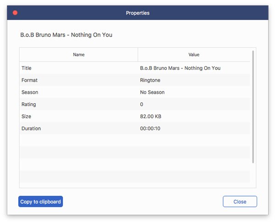Click the song heading above the table
Screen dimensions: 275x223
point(66,35)
